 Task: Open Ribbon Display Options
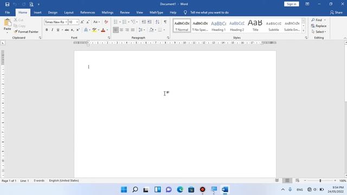[x=307, y=4]
